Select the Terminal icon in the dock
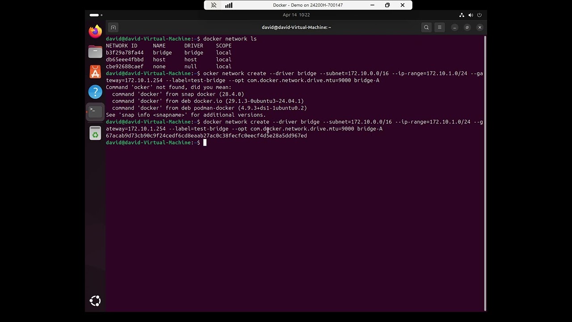 click(95, 112)
